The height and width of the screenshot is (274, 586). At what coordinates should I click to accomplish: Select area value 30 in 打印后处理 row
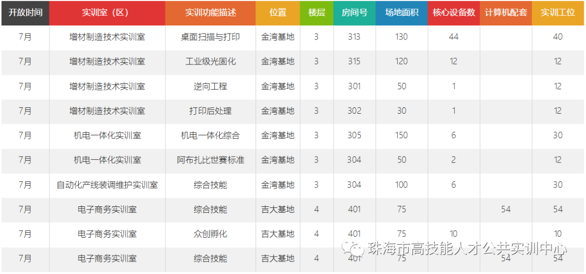[x=402, y=111]
